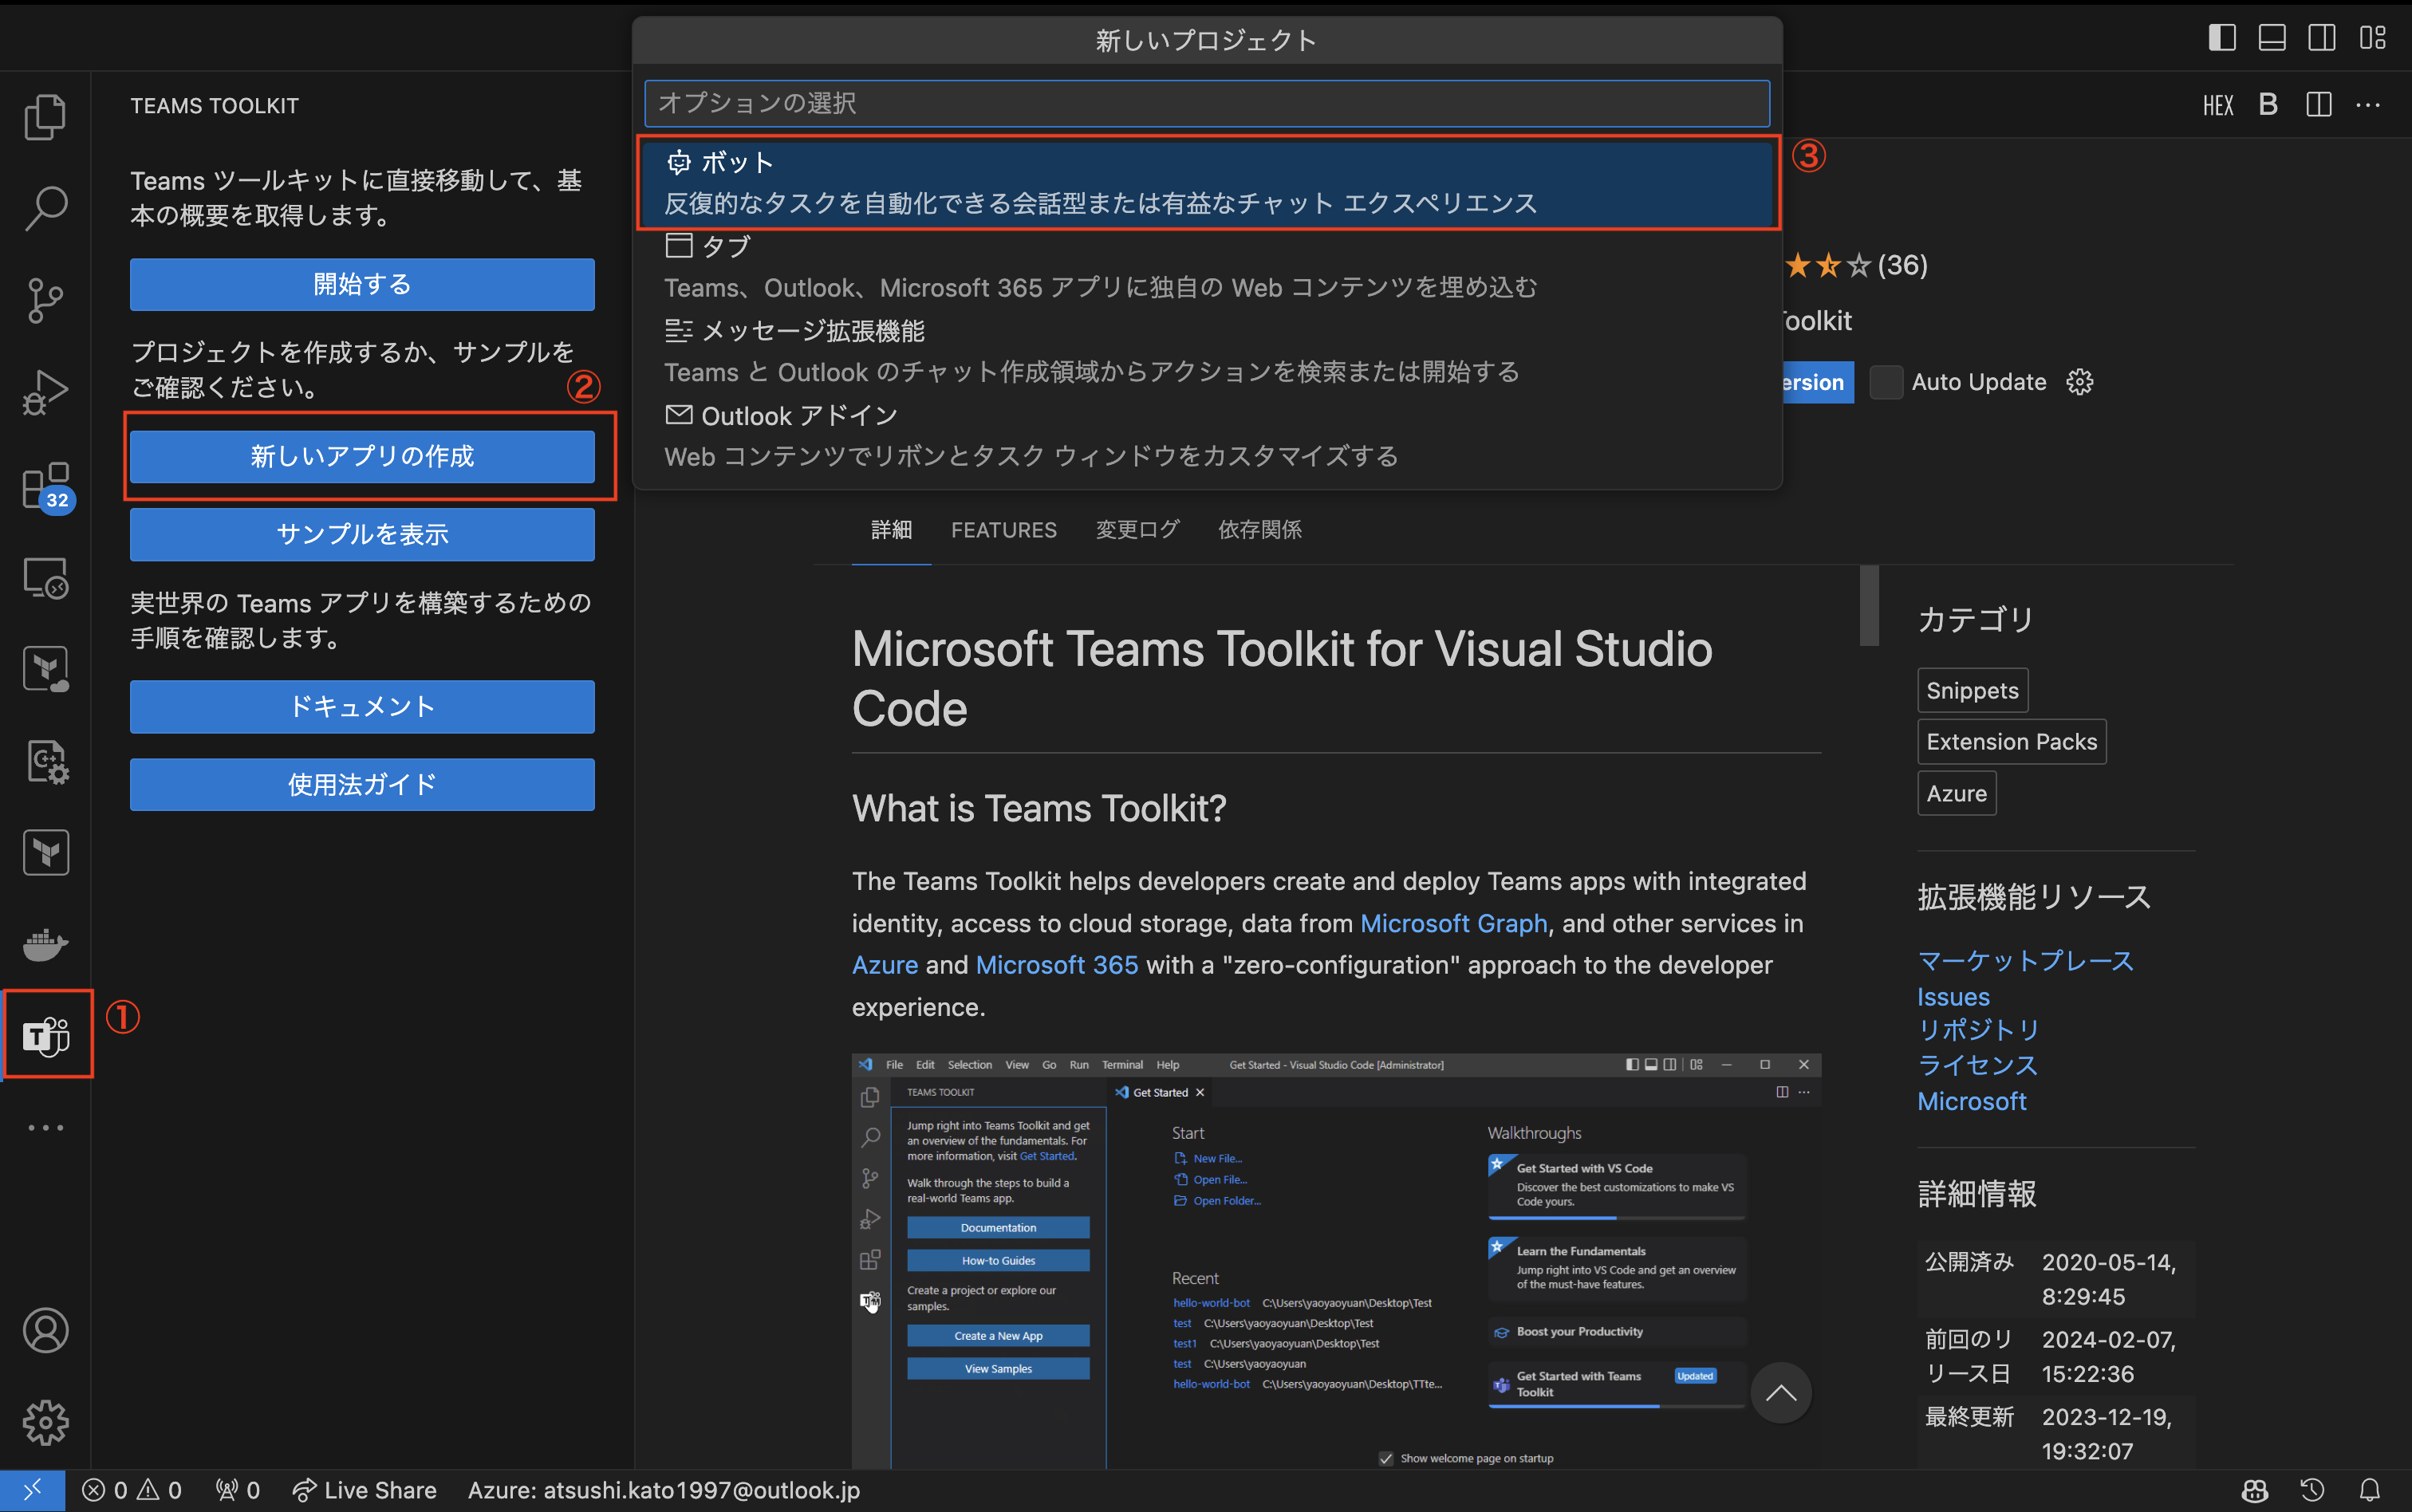Image resolution: width=2412 pixels, height=1512 pixels.
Task: Start Live Share from status bar
Action: click(x=364, y=1490)
